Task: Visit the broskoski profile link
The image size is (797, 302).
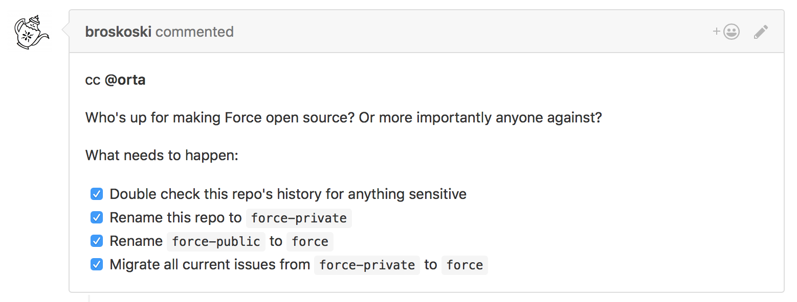Action: (118, 32)
